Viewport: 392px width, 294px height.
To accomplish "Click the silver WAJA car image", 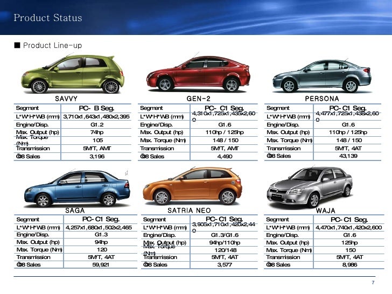I will point(310,187).
